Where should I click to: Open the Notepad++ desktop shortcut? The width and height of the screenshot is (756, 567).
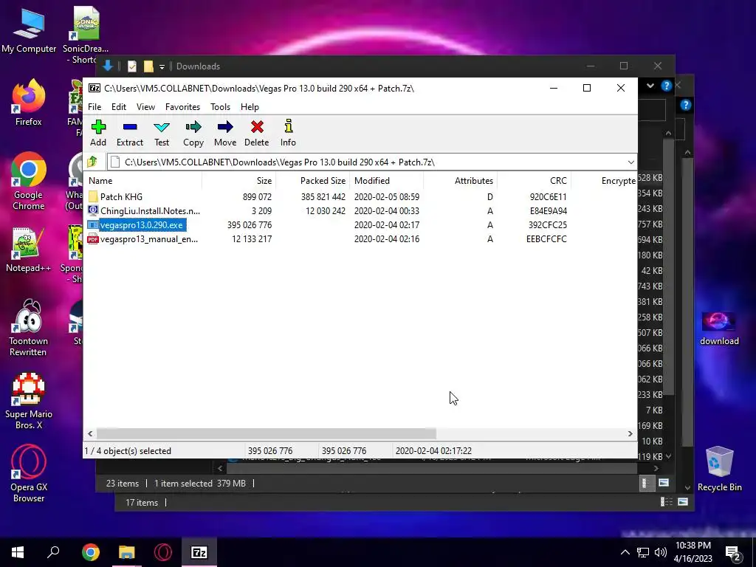tap(29, 250)
